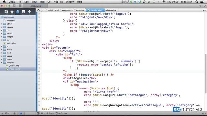Open the _header.php breadcrumb dropdown
Viewport: 207px width, 116px height.
point(96,10)
